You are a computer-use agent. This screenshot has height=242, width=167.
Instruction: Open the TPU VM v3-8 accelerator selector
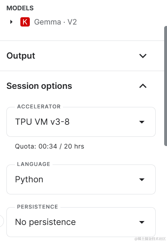pyautogui.click(x=81, y=122)
